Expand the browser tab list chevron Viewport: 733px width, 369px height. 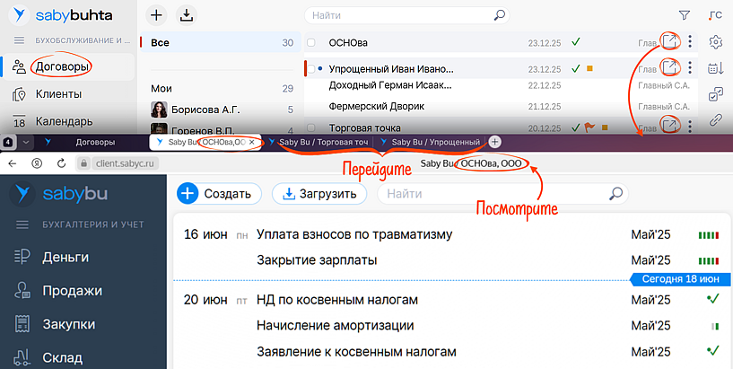point(26,142)
